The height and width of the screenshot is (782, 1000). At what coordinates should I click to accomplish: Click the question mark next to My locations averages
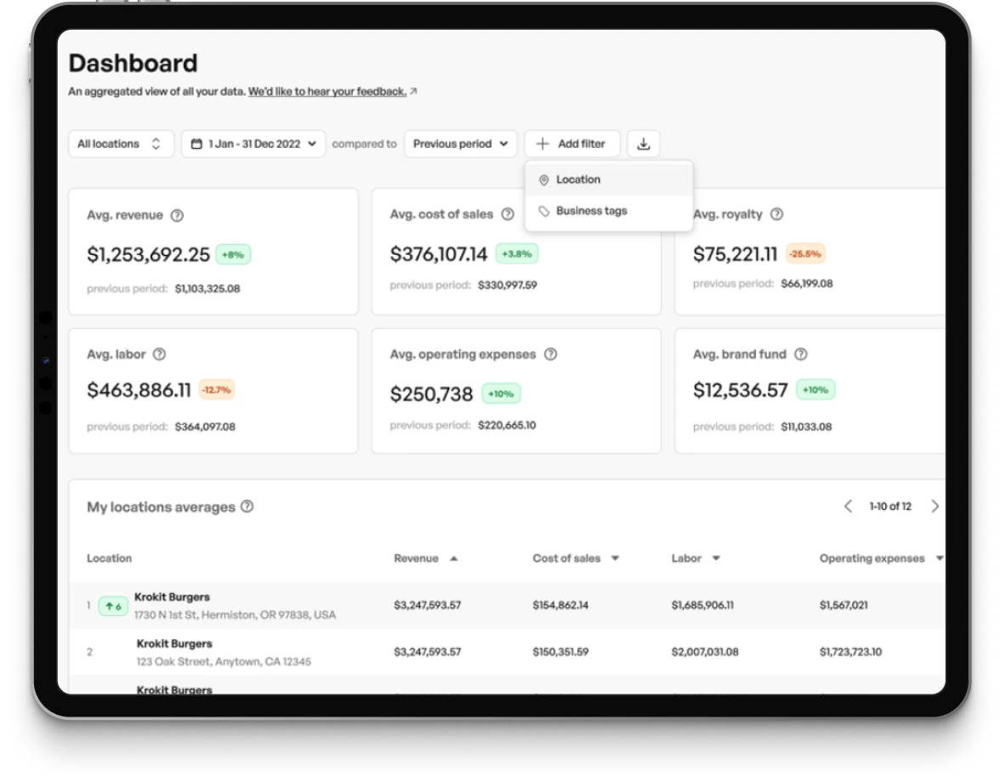point(246,507)
